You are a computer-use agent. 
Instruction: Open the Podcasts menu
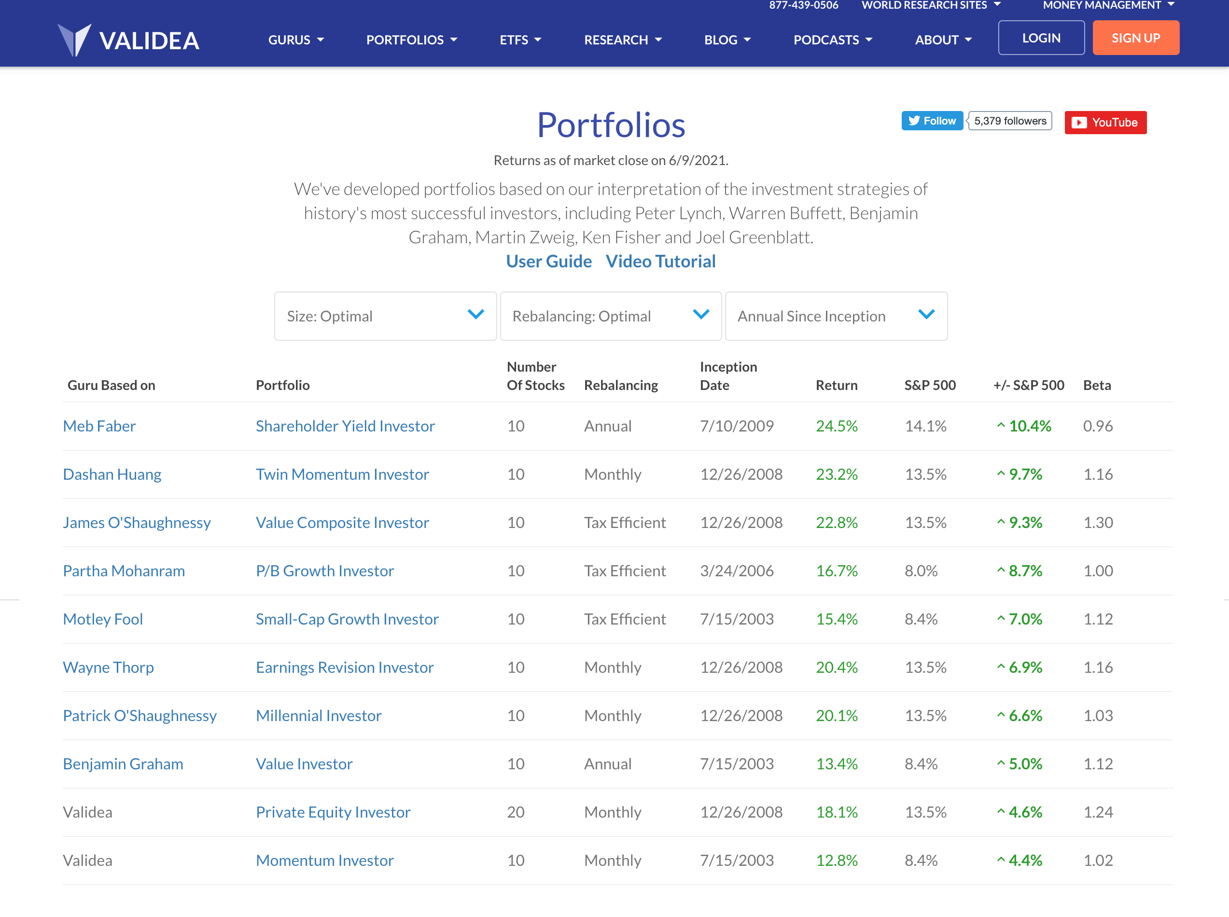(833, 40)
